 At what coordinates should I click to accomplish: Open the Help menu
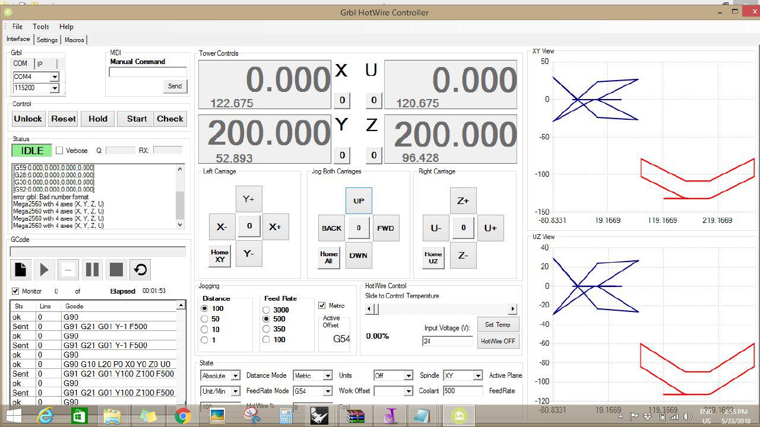(66, 27)
